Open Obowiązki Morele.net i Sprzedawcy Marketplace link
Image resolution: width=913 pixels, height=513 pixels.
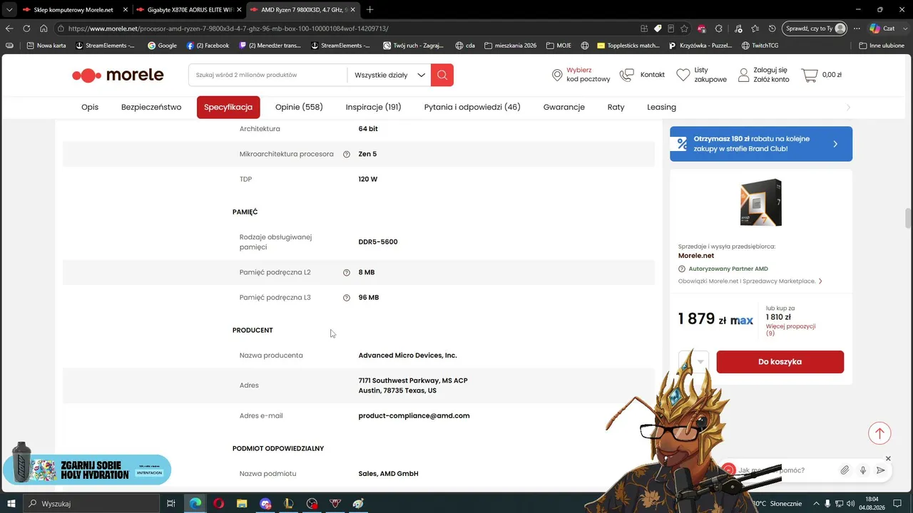(x=750, y=281)
